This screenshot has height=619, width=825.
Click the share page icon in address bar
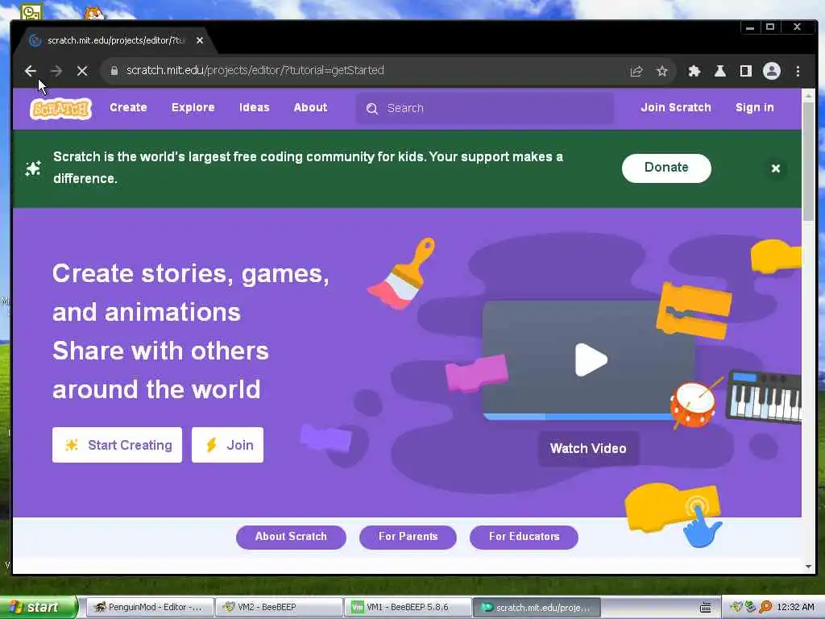[x=636, y=71]
